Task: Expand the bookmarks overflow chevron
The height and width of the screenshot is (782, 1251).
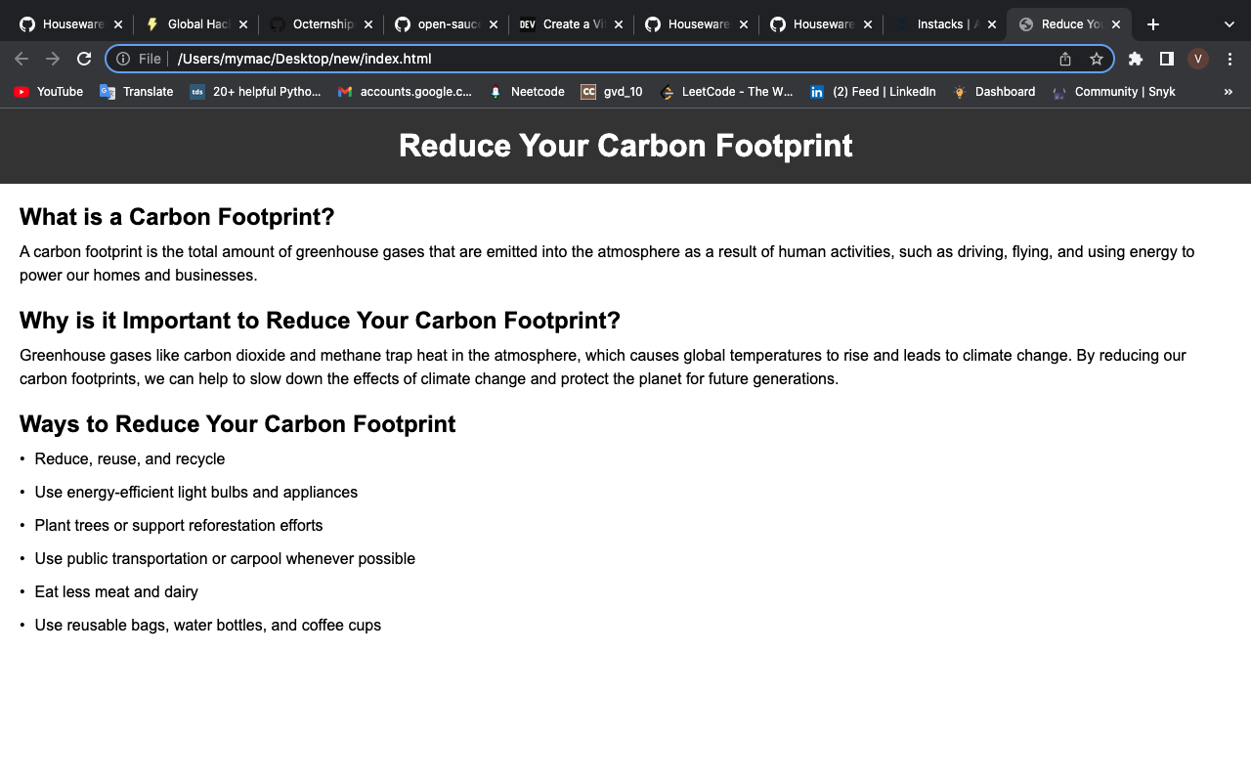Action: [1230, 92]
